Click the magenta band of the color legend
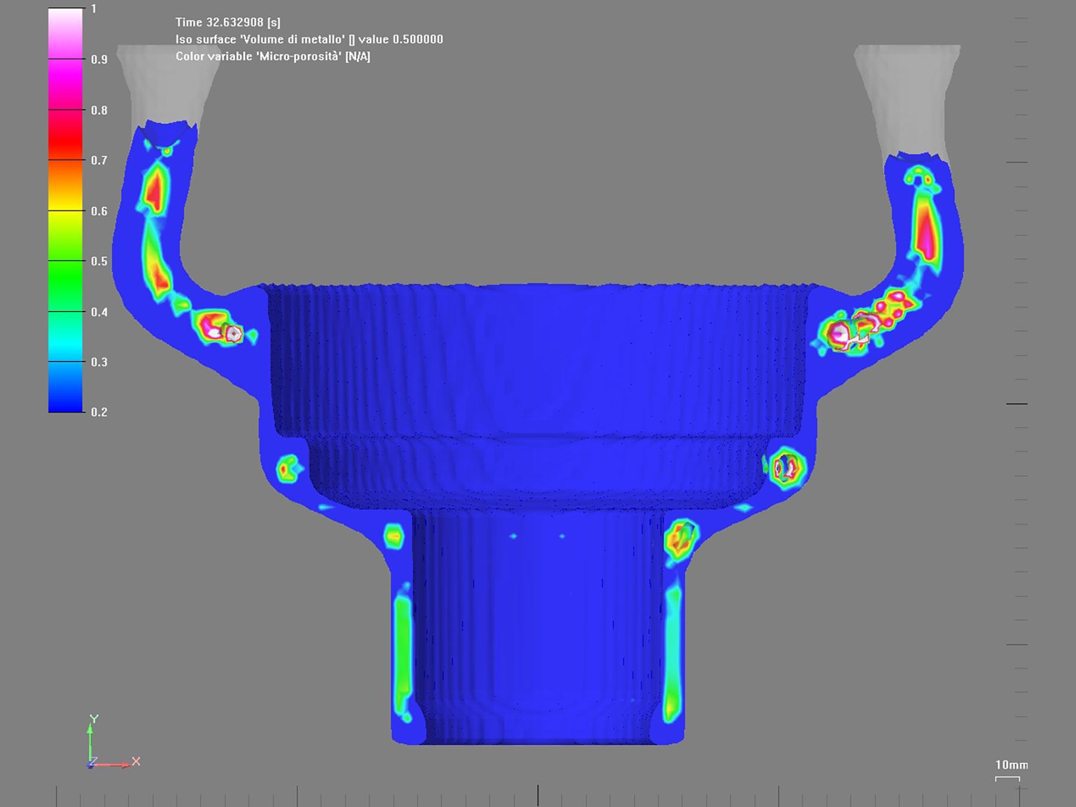 coord(65,84)
